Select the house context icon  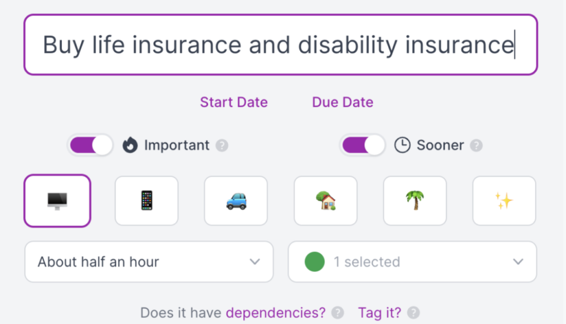click(325, 201)
